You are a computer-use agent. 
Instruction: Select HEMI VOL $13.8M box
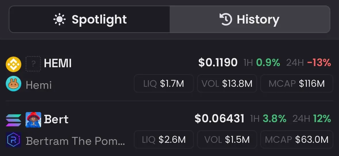(x=227, y=84)
